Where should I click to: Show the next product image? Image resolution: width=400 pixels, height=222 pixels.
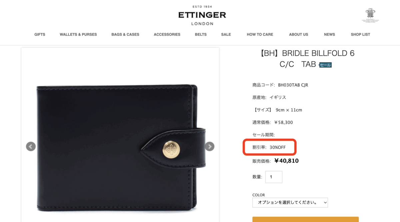click(209, 146)
